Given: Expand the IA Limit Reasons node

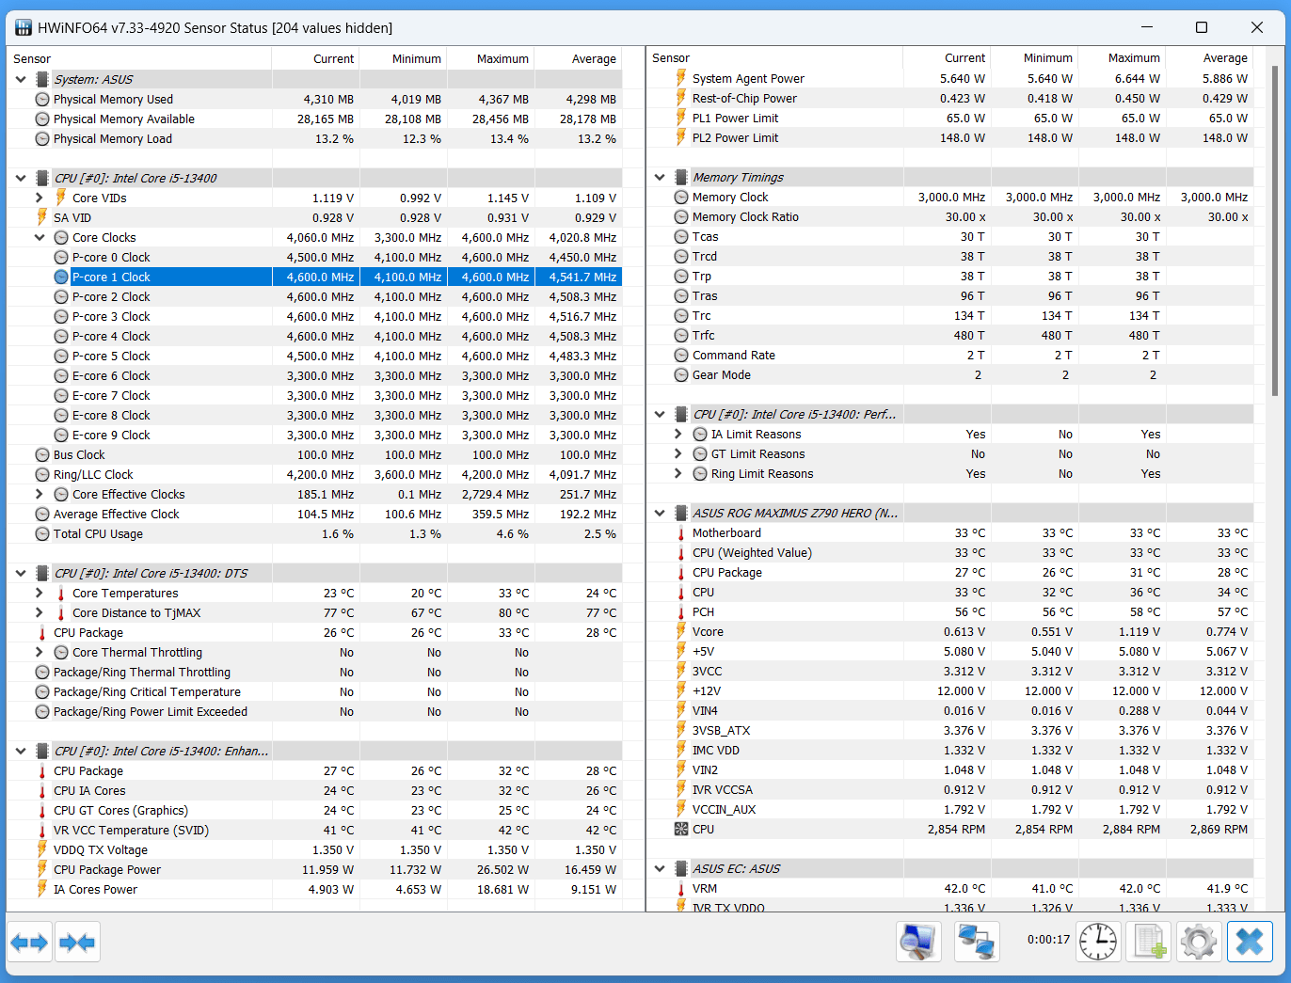Looking at the screenshot, I should (x=677, y=434).
